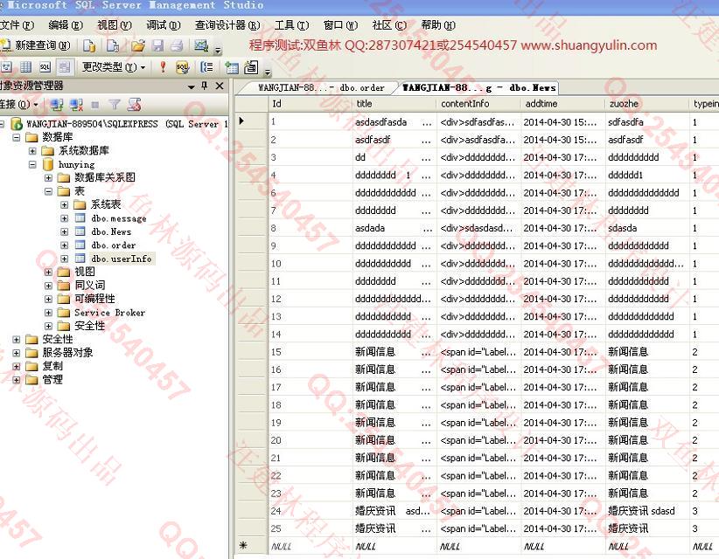Click the zuozhe column header
Image resolution: width=719 pixels, height=559 pixels.
click(x=646, y=104)
